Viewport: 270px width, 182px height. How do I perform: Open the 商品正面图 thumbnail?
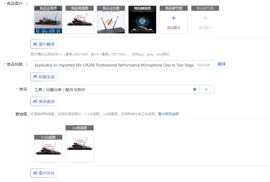[48, 20]
